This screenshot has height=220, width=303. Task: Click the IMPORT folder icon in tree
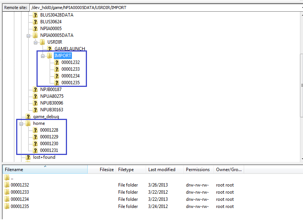49,56
